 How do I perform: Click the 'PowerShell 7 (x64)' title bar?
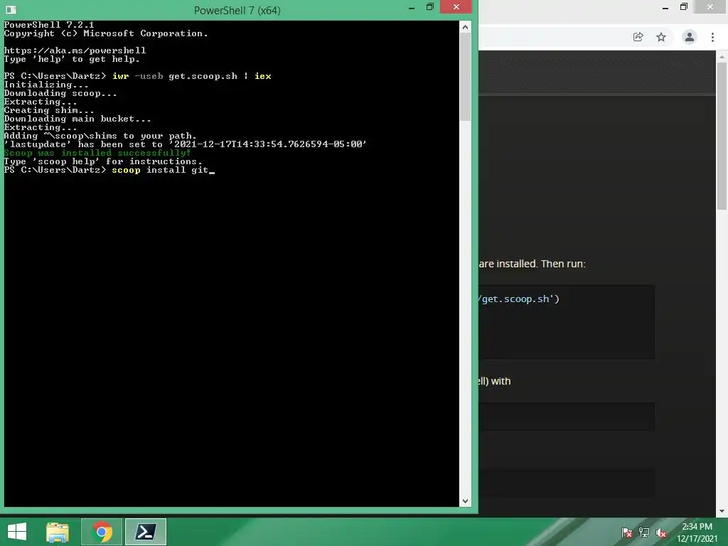tap(237, 10)
